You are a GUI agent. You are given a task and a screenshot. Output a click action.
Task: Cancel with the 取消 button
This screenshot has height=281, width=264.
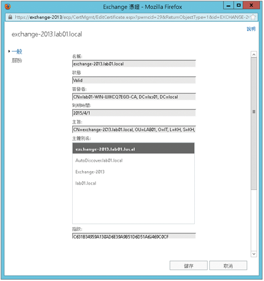228,266
